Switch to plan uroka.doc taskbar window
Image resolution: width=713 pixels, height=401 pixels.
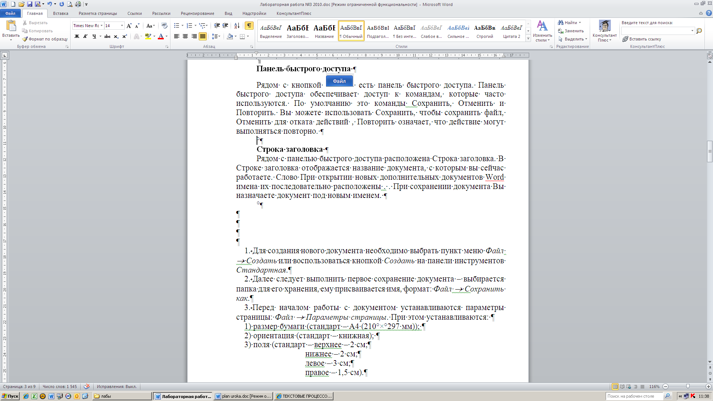243,396
